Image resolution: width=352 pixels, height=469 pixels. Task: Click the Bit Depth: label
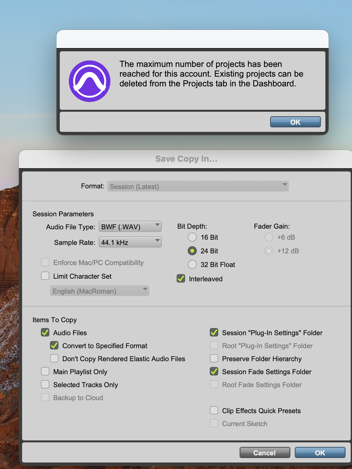(x=192, y=226)
